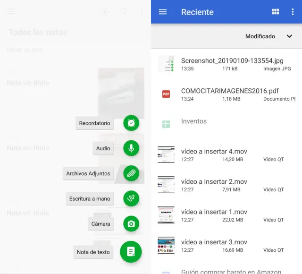Click the Modificado sort label

coord(260,36)
